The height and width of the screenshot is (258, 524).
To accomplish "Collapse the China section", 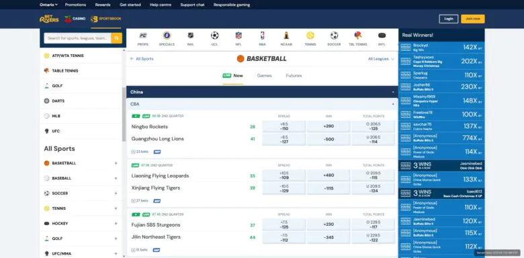I will tap(393, 92).
